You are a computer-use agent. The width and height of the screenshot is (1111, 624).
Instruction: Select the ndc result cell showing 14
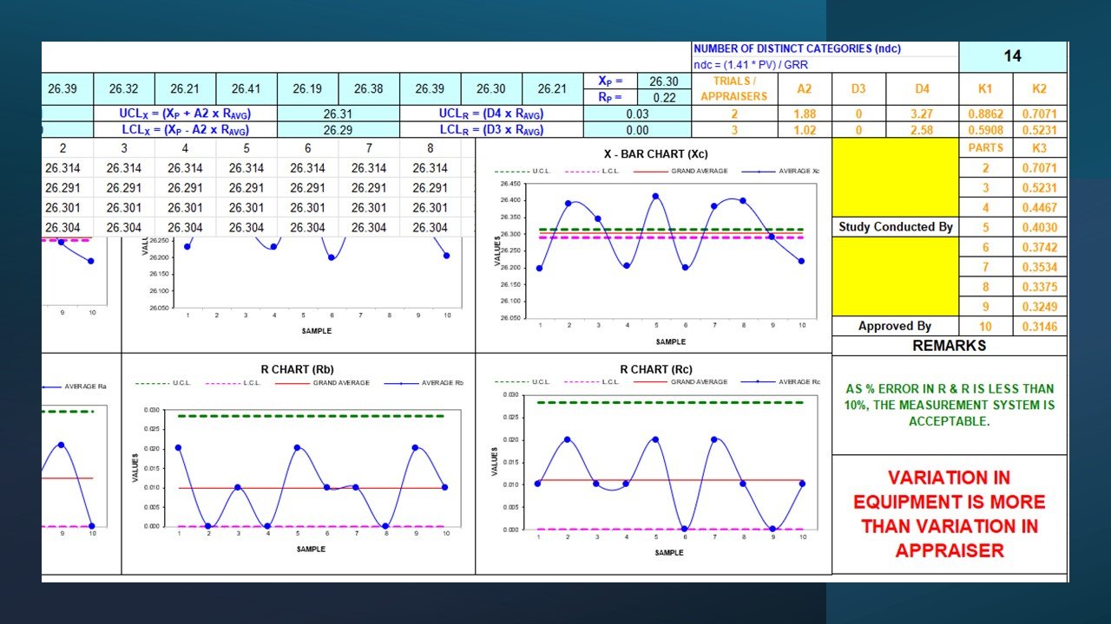1012,56
